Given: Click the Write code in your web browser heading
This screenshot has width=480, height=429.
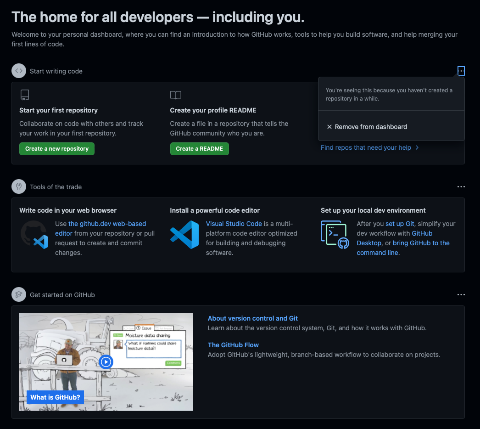Looking at the screenshot, I should (68, 210).
